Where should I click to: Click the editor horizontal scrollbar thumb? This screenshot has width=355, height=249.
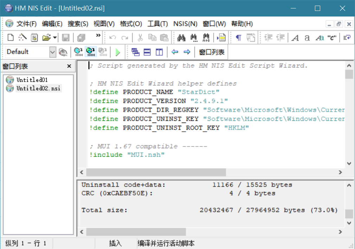point(156,172)
